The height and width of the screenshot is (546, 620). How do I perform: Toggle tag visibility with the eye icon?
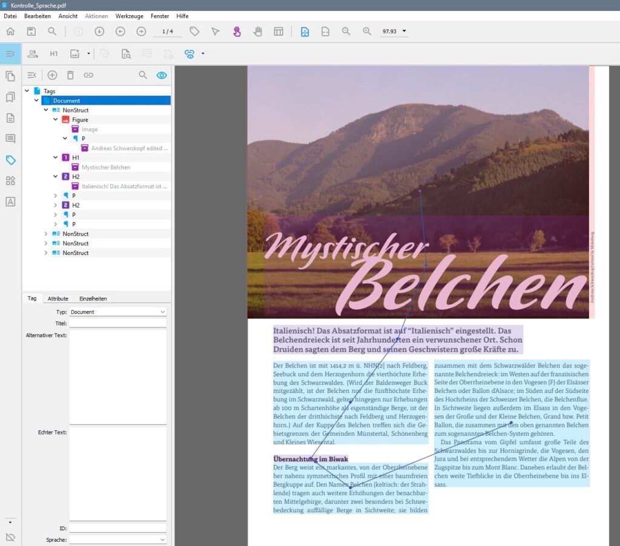pyautogui.click(x=161, y=75)
